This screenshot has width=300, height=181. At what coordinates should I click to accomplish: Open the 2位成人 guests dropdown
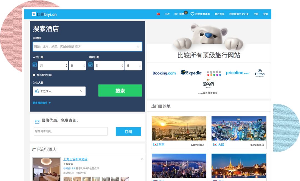point(59,91)
